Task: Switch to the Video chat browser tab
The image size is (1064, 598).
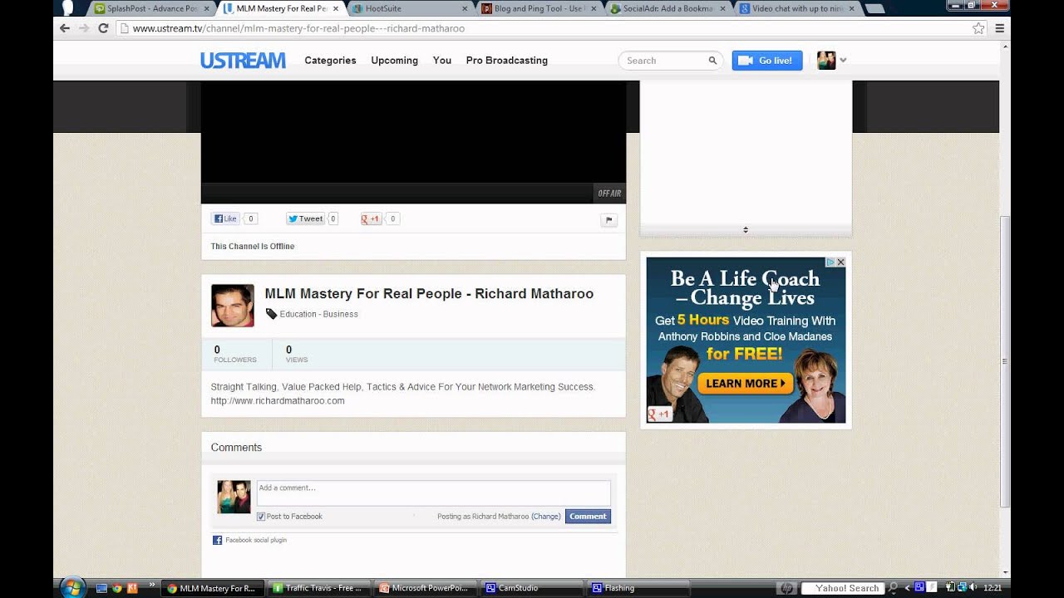Action: [x=796, y=8]
